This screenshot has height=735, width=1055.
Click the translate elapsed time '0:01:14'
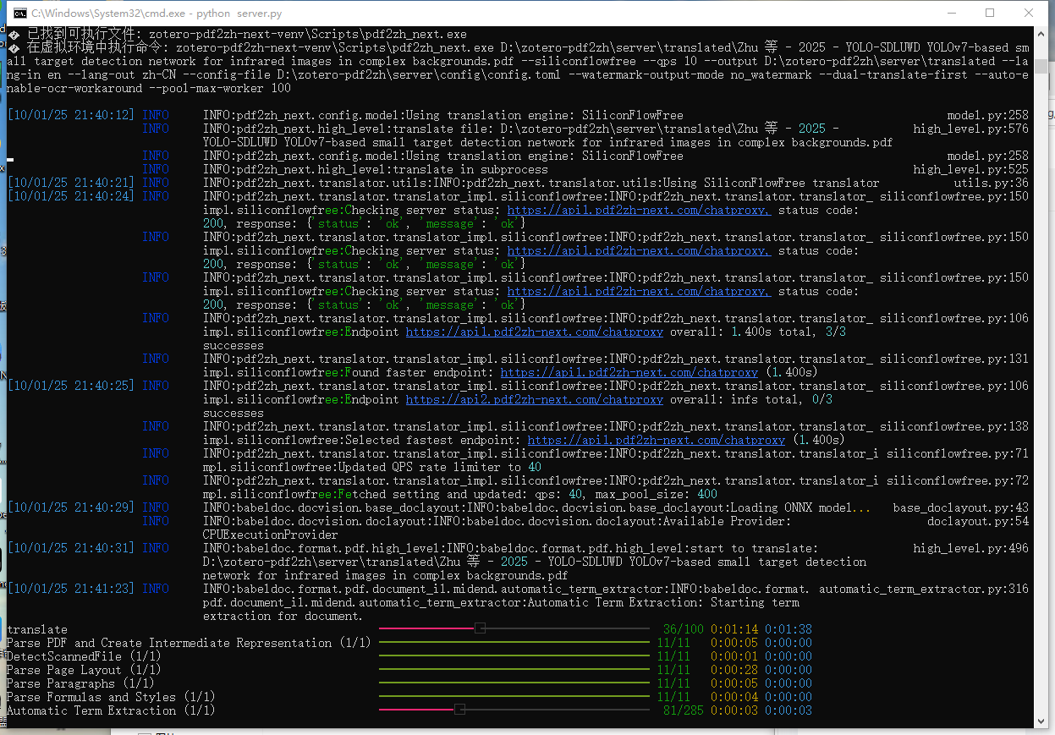tap(734, 629)
